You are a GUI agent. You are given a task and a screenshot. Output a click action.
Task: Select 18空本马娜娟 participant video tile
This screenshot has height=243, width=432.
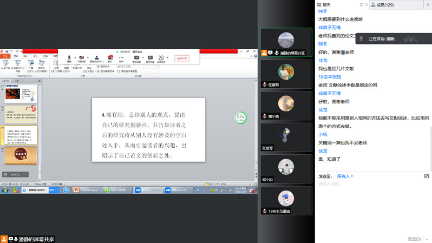click(286, 200)
